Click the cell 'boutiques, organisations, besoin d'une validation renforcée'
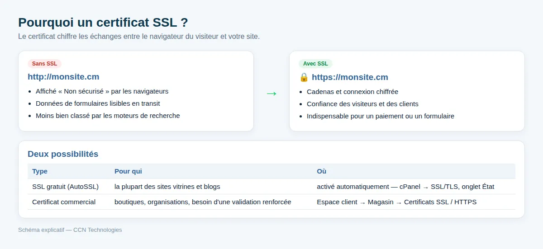Viewport: 543px width, 249px height. click(x=203, y=202)
